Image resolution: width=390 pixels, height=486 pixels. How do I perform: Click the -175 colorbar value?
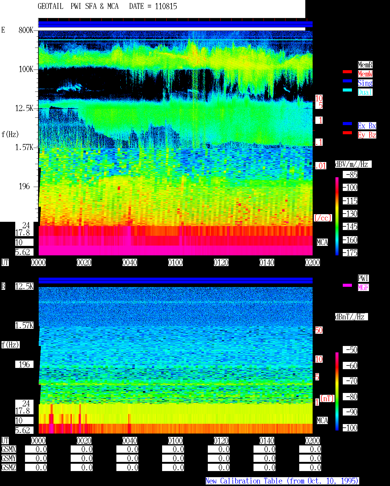coord(350,253)
